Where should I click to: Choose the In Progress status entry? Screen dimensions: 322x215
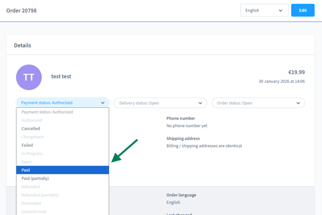coord(32,154)
